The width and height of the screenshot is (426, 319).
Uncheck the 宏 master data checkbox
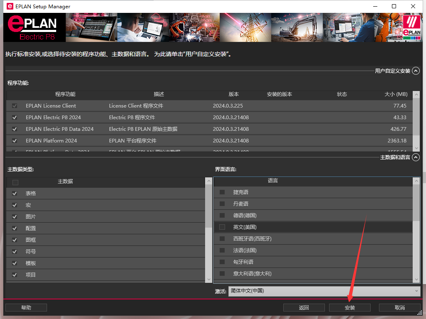coord(14,205)
